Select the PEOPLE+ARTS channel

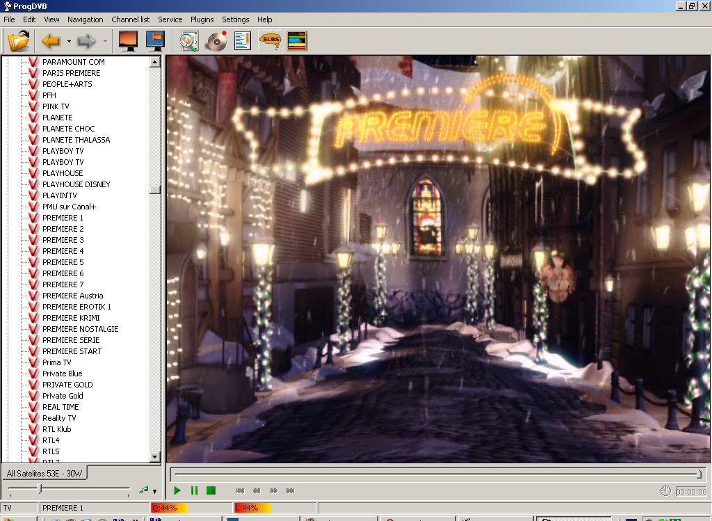(67, 84)
